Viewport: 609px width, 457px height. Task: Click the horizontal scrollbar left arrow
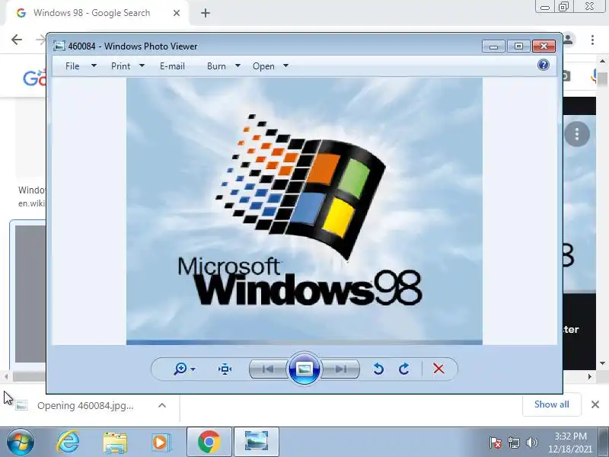pyautogui.click(x=5, y=376)
